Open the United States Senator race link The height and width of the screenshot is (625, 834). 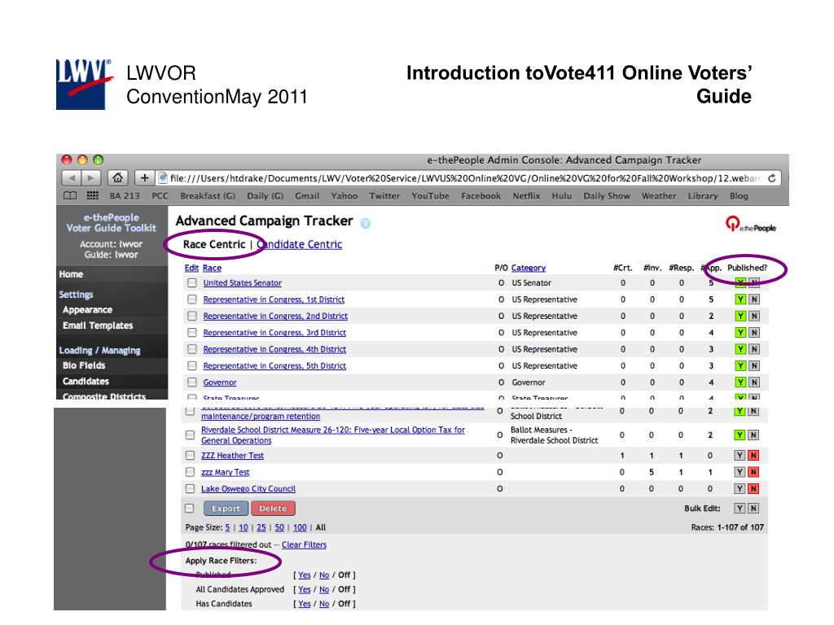coord(242,283)
